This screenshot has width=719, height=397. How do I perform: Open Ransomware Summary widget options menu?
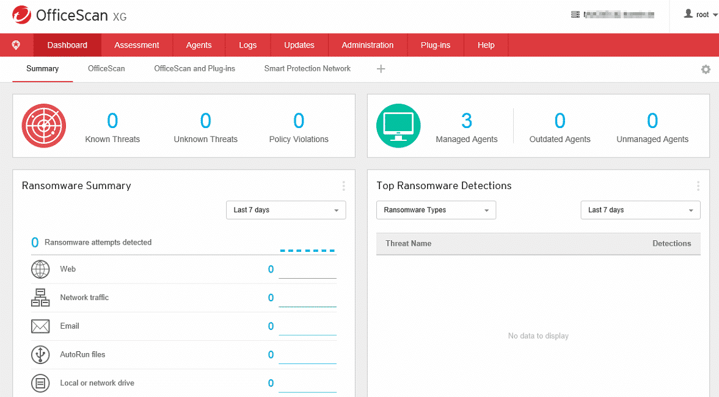point(343,185)
